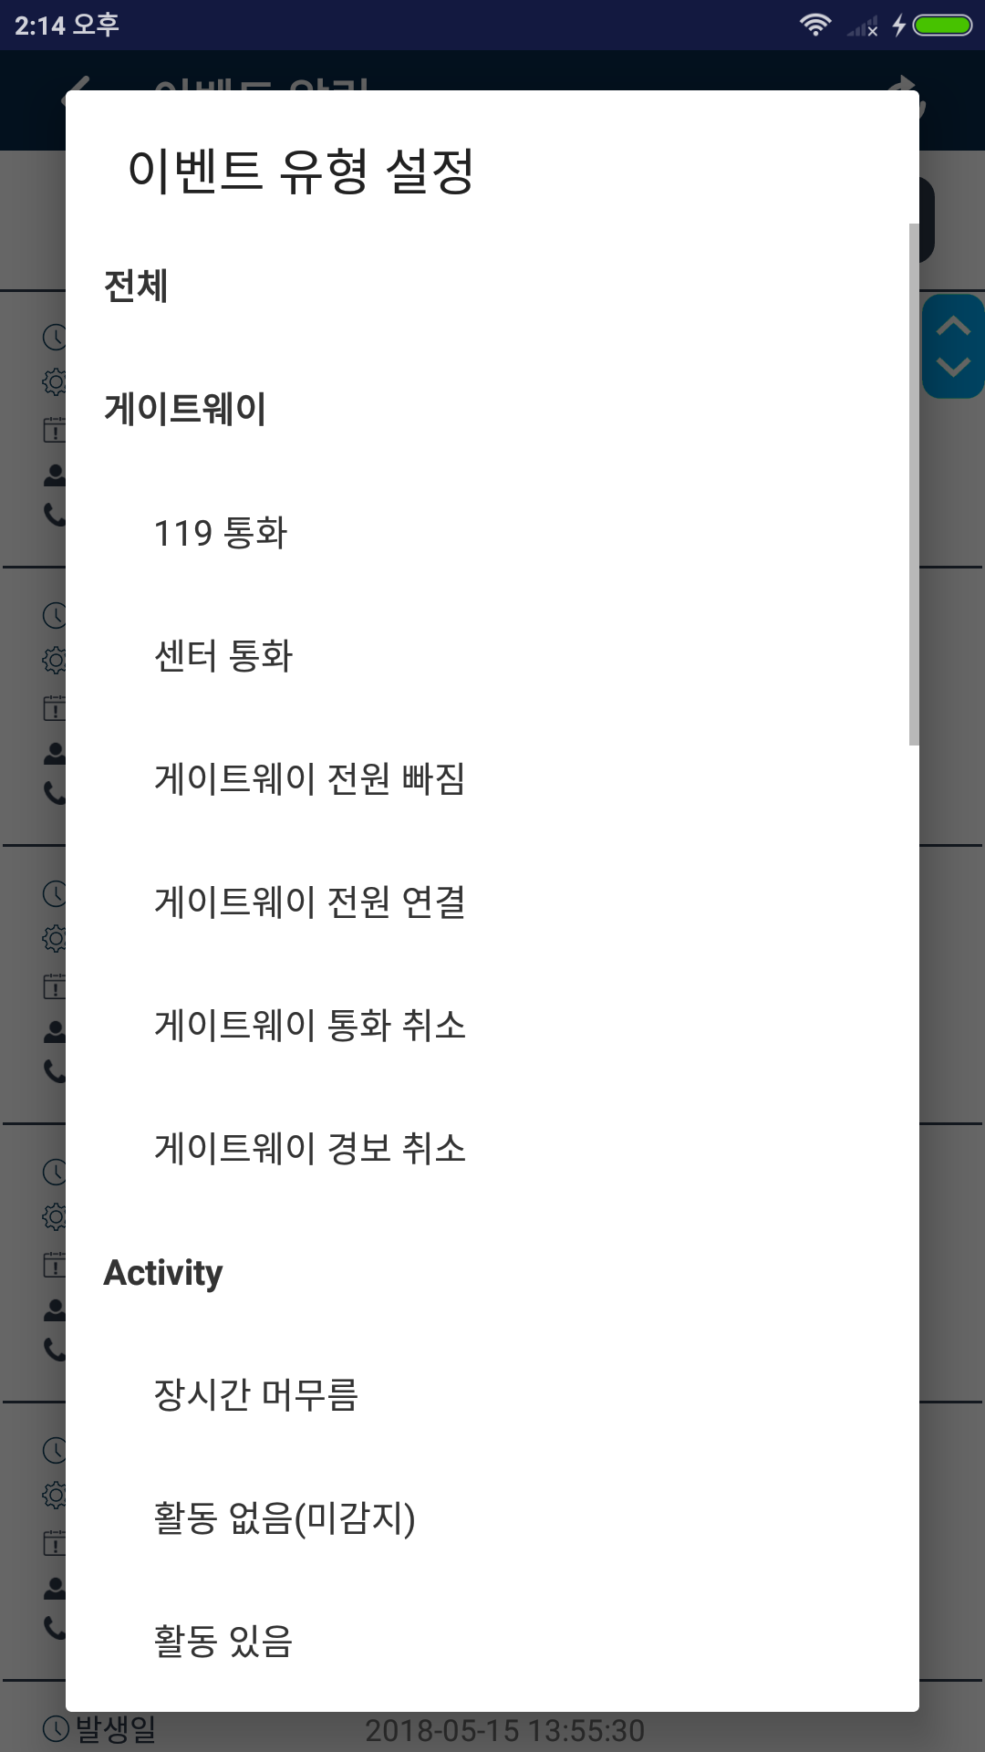Select the 119 통화 option
The width and height of the screenshot is (985, 1752).
(221, 533)
